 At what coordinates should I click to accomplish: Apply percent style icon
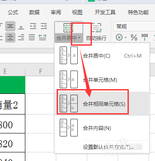tap(134, 37)
